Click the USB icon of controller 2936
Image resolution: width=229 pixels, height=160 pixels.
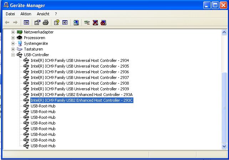(x=26, y=72)
